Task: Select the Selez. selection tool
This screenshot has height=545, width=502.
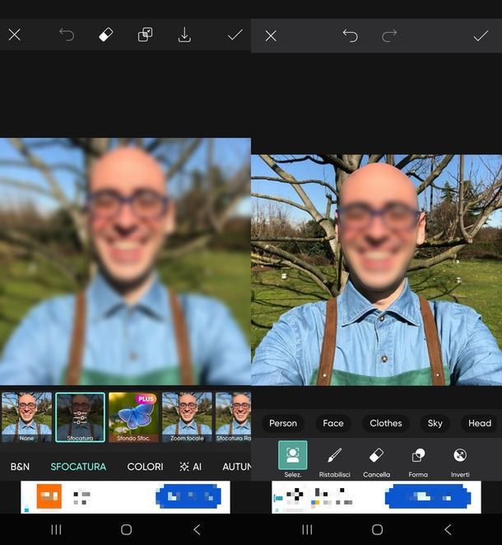Action: point(292,458)
